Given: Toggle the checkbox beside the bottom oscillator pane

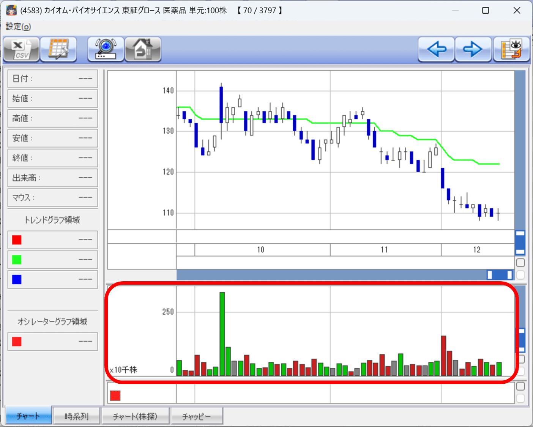Looking at the screenshot, I should click(x=520, y=386).
